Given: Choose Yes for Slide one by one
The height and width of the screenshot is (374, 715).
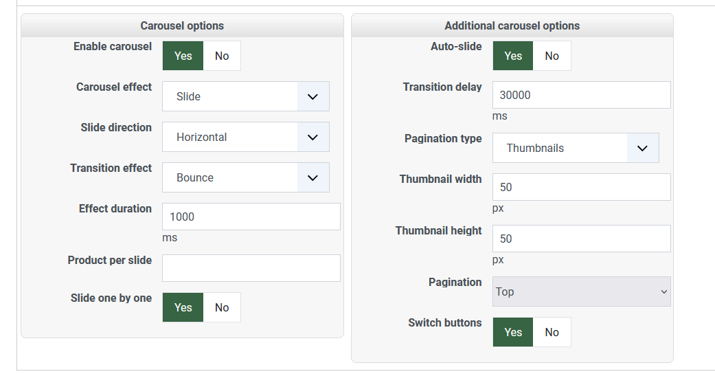Looking at the screenshot, I should pos(183,307).
